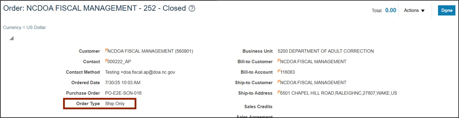Click the Ship Only order type value
Screen dimensions: 459x118
(115, 104)
